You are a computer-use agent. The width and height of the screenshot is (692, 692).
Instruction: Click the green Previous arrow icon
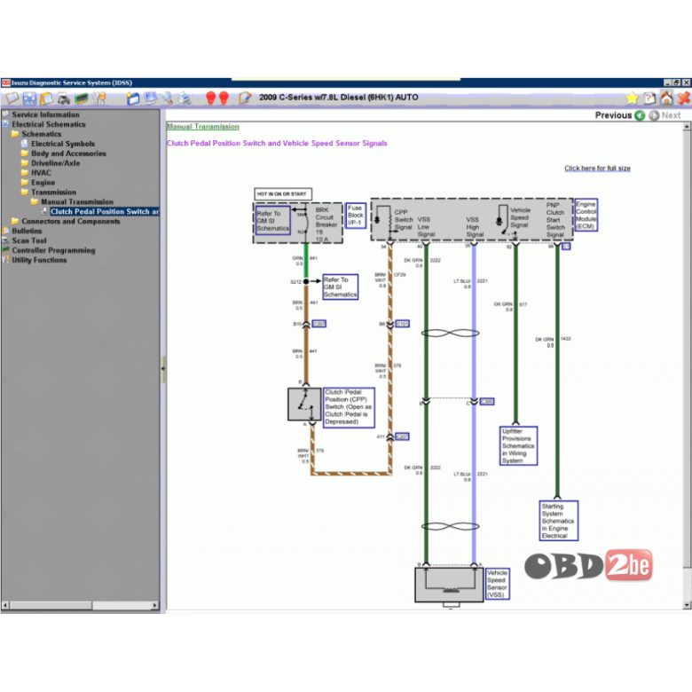pos(640,115)
